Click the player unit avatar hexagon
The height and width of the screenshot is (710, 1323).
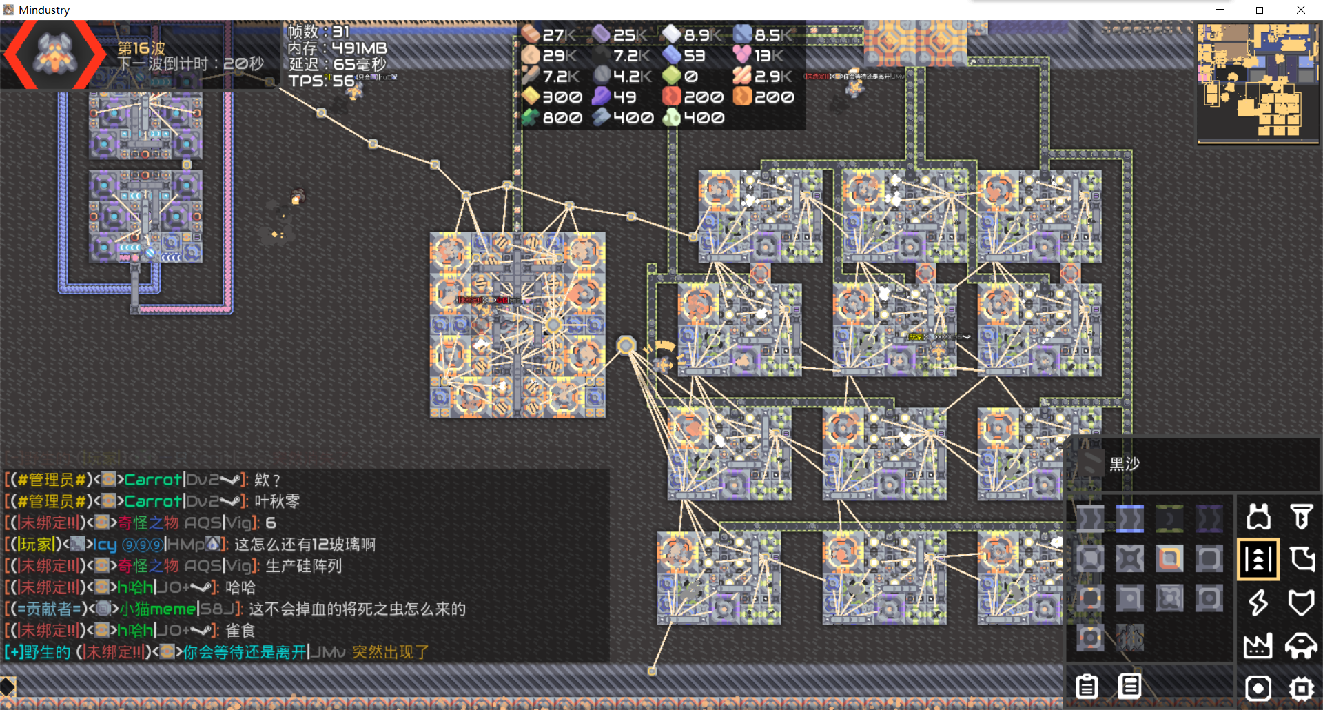(x=55, y=54)
